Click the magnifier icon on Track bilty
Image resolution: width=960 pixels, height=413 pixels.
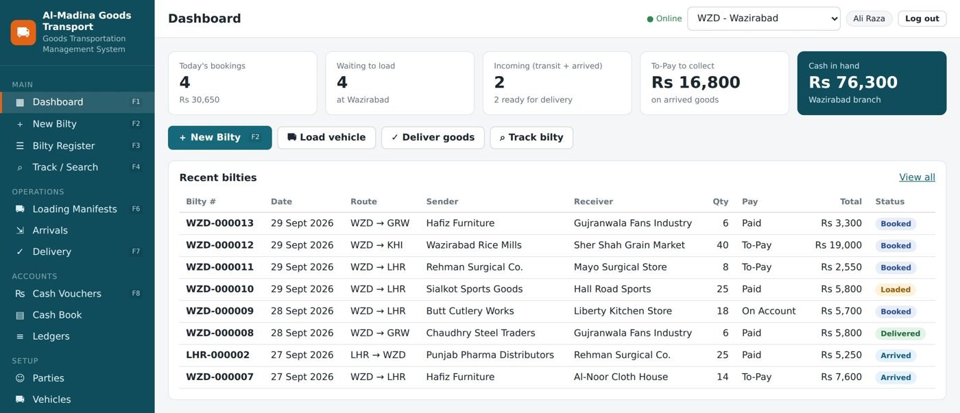pyautogui.click(x=502, y=138)
